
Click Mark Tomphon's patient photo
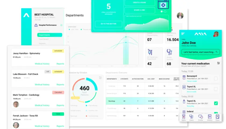tap(16, 104)
